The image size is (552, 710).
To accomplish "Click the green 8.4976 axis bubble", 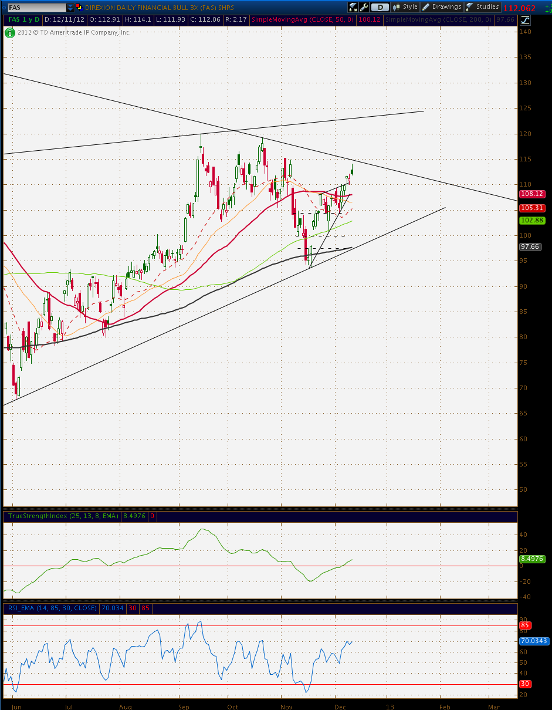I will point(533,559).
